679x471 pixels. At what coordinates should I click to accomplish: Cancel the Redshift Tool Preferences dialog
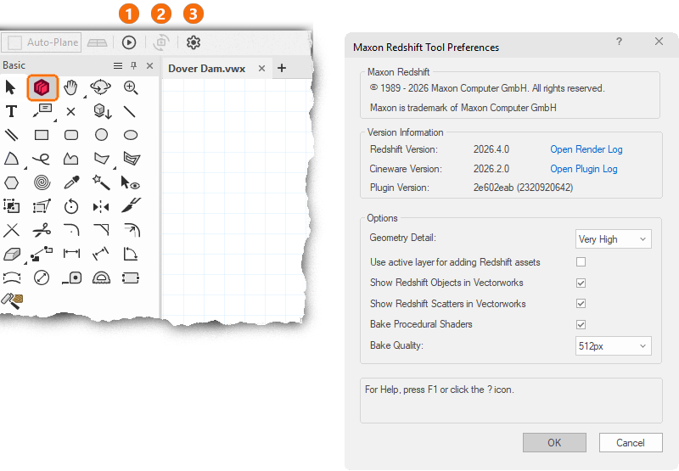(631, 442)
